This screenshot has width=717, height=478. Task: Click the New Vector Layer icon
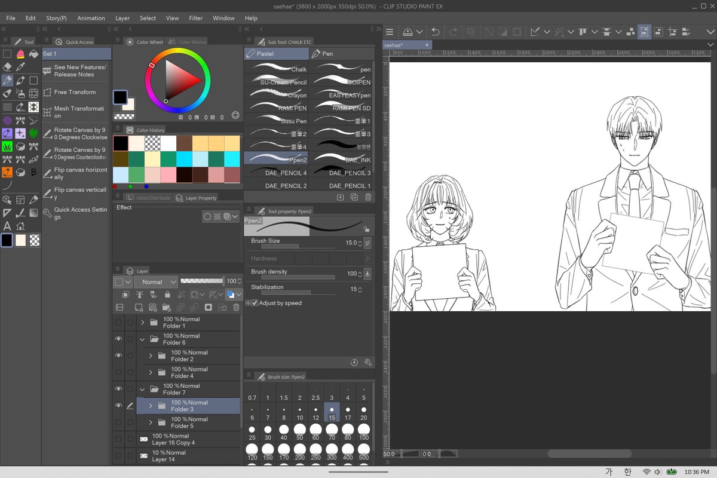click(152, 307)
